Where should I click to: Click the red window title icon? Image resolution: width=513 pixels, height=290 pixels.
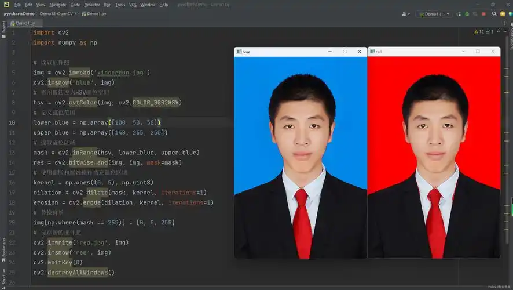(x=373, y=52)
